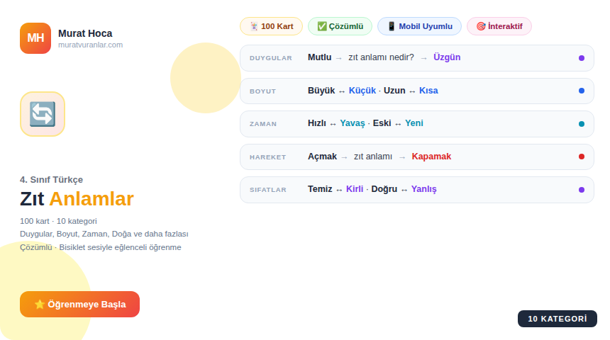Select the İnteraktif badge label

505,26
